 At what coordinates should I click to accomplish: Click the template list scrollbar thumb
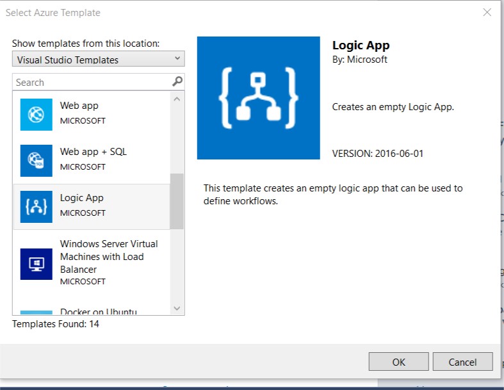(x=177, y=201)
